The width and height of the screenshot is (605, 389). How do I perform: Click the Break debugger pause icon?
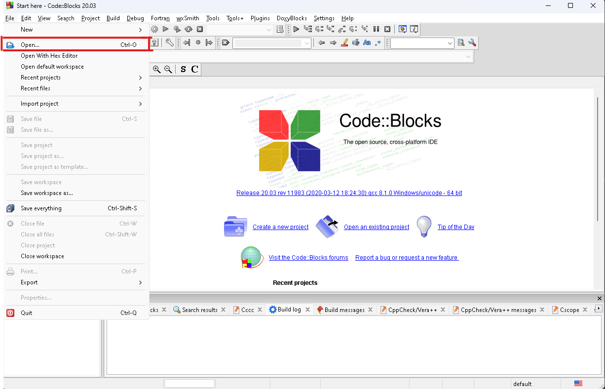tap(376, 30)
